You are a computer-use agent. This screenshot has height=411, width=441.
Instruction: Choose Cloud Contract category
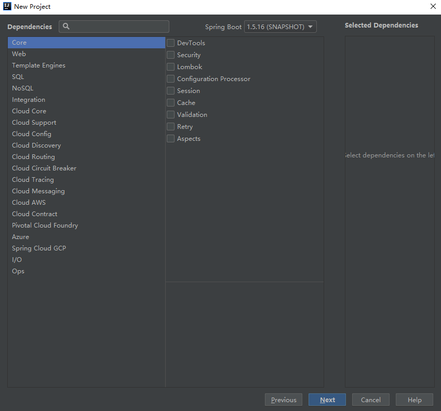coord(86,214)
